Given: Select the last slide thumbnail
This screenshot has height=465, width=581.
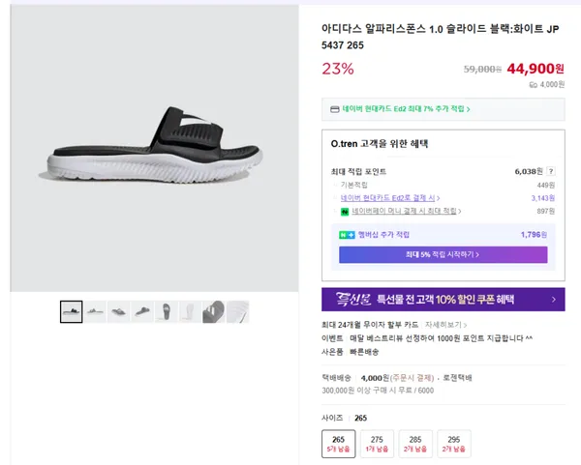Looking at the screenshot, I should [x=238, y=311].
